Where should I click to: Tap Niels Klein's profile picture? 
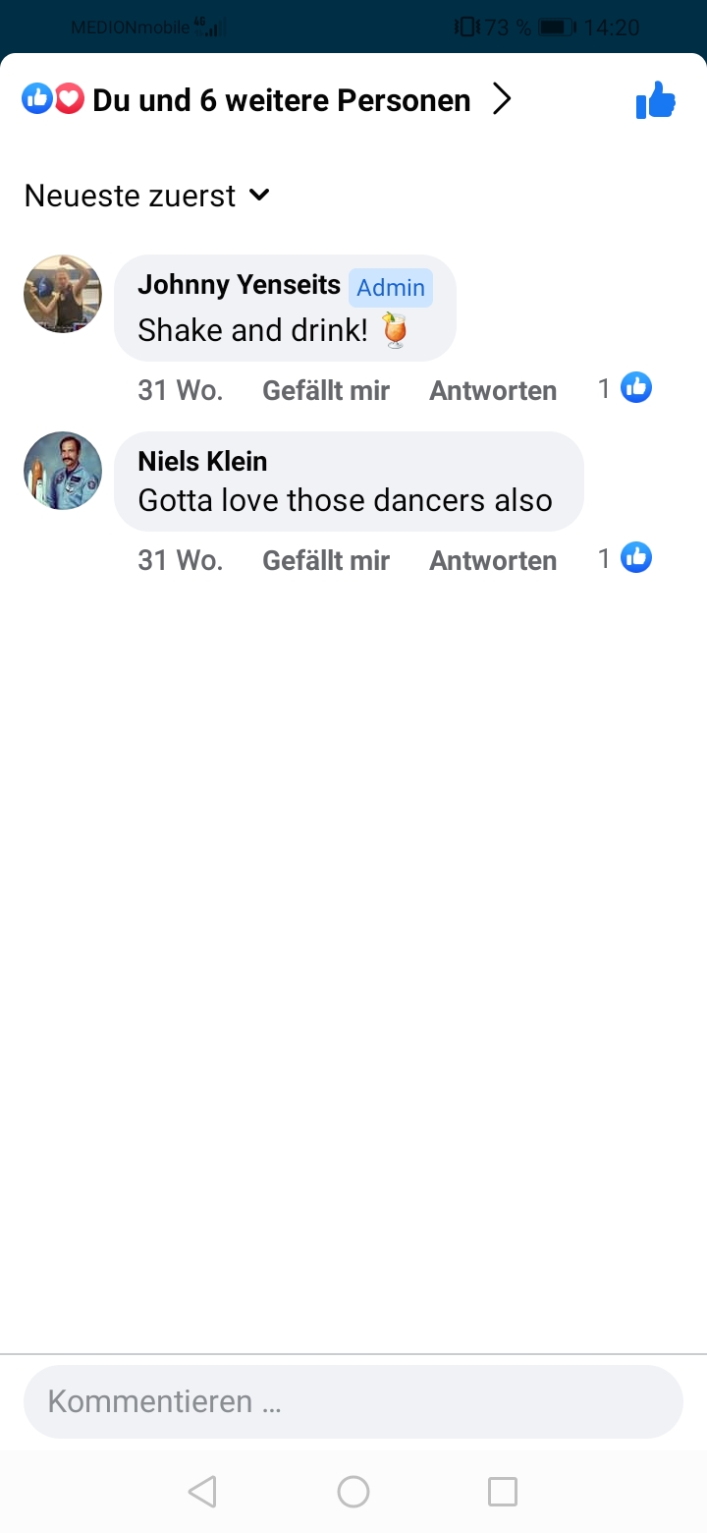pos(63,471)
